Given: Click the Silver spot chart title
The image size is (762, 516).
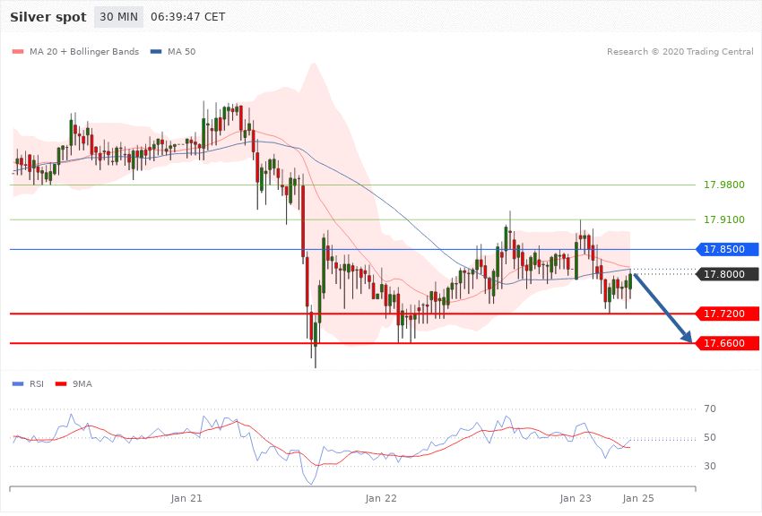Looking at the screenshot, I should point(48,17).
